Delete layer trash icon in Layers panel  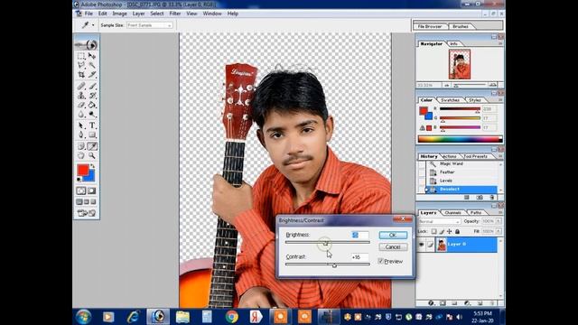[x=492, y=303]
